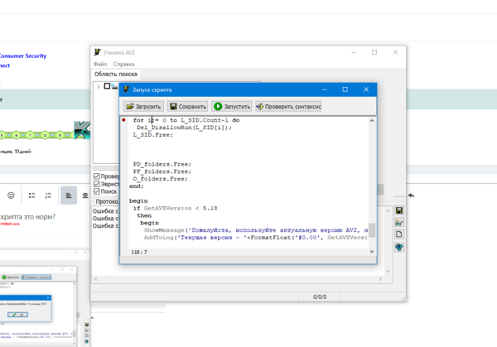This screenshot has width=497, height=347.
Task: Close the Запуск скрипта dialog
Action: tap(366, 89)
